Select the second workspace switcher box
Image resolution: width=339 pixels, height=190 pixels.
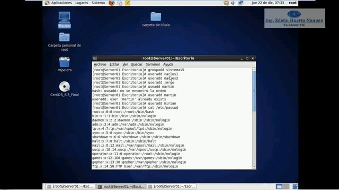coord(286,186)
